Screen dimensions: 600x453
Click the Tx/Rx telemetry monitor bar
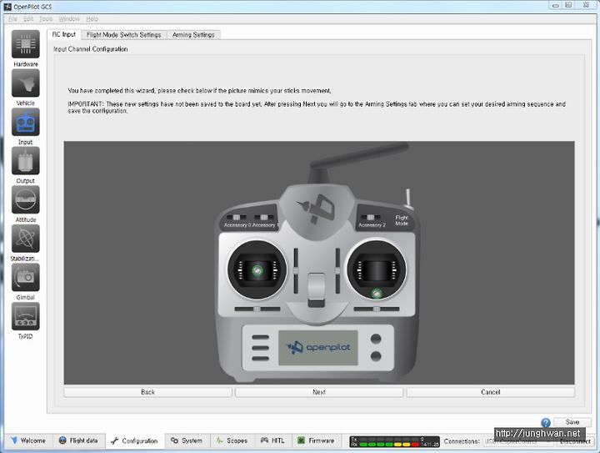394,441
